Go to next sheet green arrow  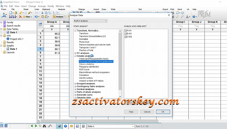pos(36,126)
